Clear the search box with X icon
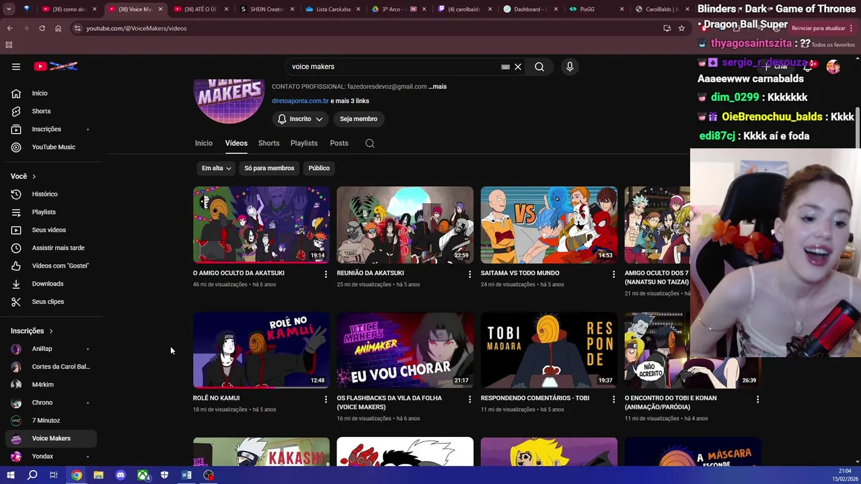Image resolution: width=861 pixels, height=484 pixels. (x=518, y=67)
